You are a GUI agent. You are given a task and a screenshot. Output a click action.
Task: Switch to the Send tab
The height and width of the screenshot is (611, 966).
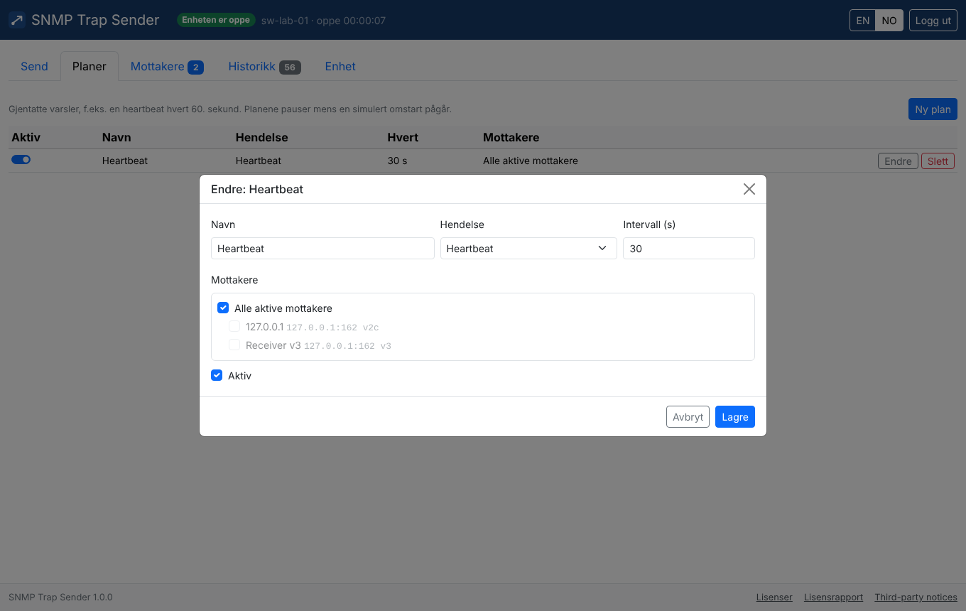[x=34, y=66]
